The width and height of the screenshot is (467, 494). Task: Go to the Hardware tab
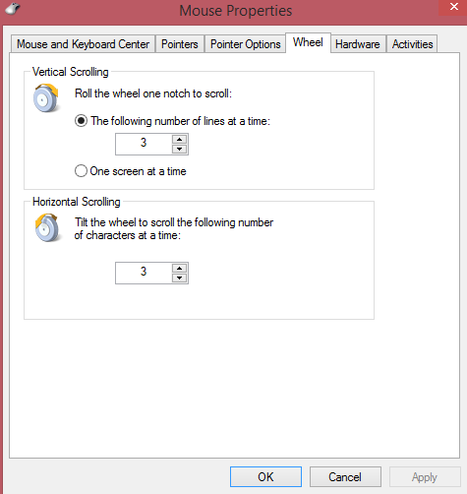pyautogui.click(x=358, y=44)
